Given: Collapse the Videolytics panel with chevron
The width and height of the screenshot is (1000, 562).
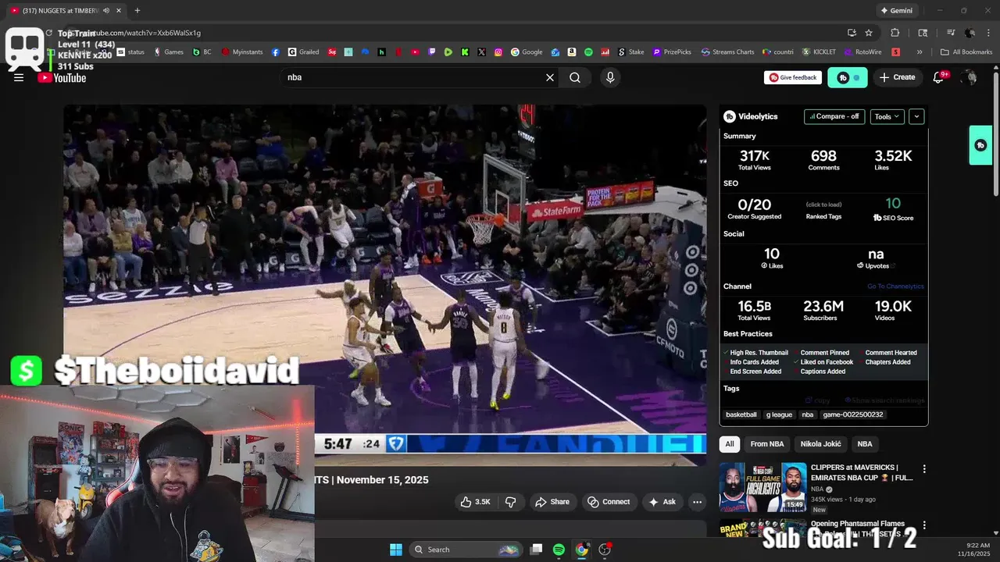Looking at the screenshot, I should (916, 116).
